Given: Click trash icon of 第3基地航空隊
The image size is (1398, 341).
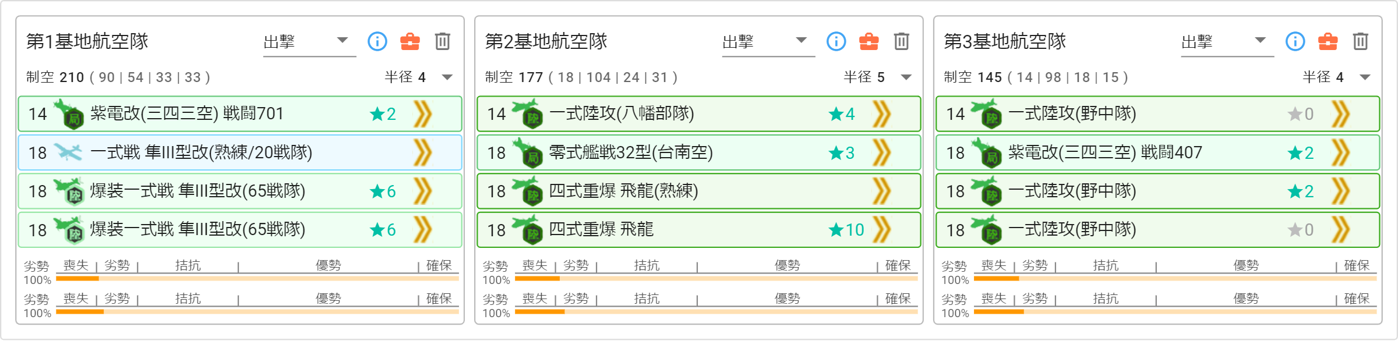Looking at the screenshot, I should tap(1361, 41).
